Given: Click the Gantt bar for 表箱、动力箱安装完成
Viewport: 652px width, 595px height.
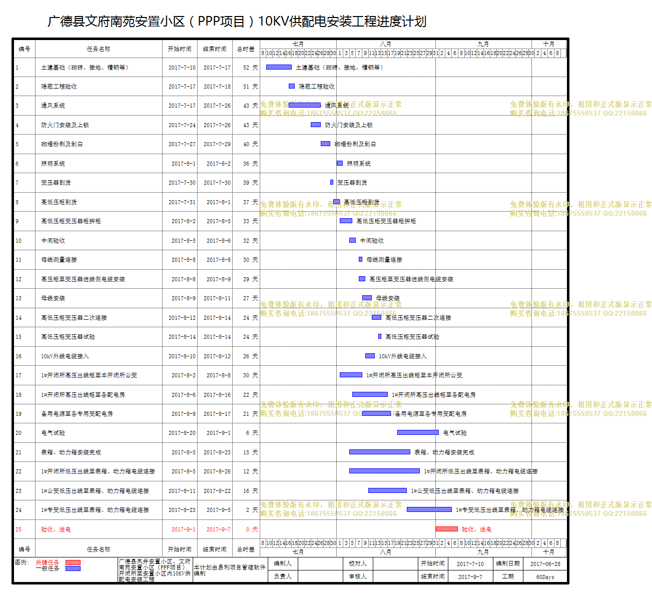Looking at the screenshot, I should coord(380,452).
